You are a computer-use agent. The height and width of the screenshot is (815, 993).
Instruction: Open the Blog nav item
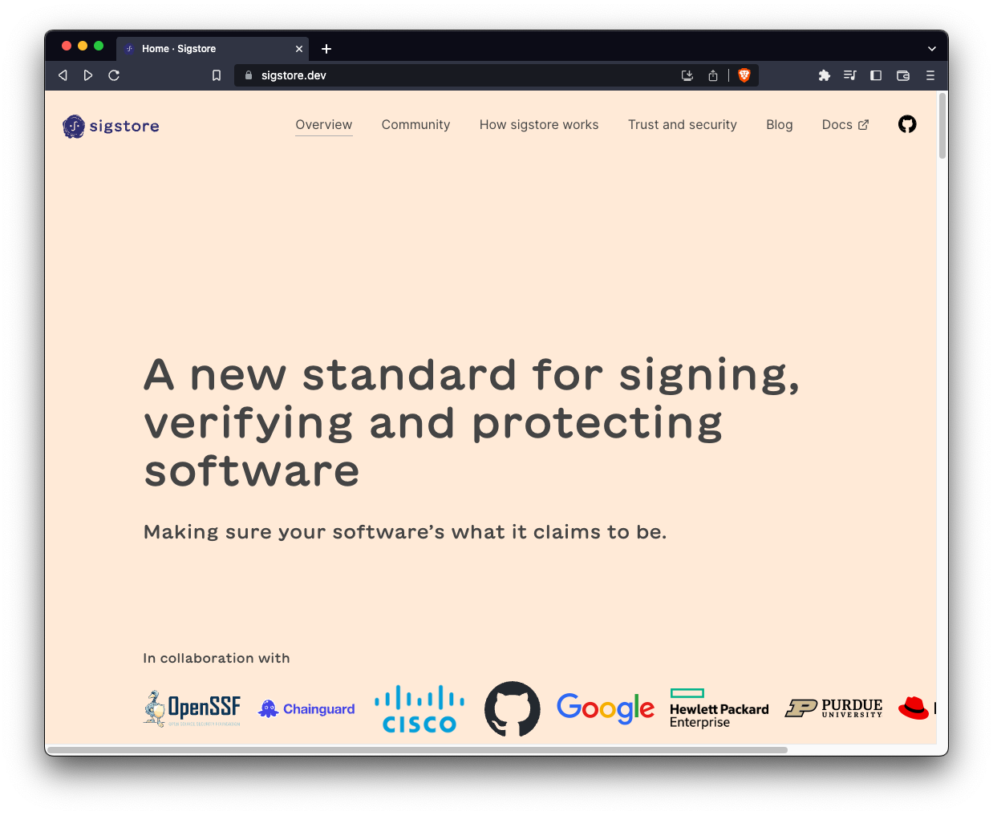coord(780,125)
